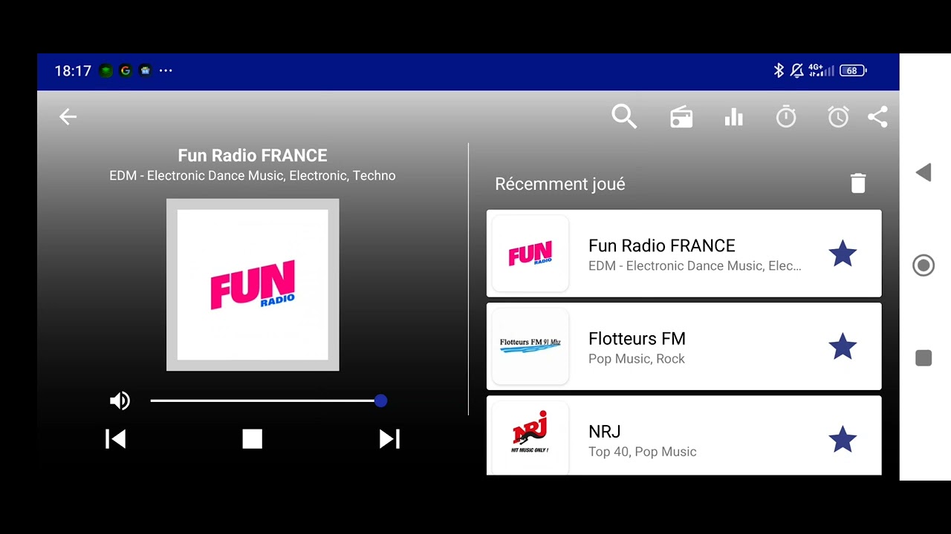Viewport: 951px width, 534px height.
Task: Skip to previous station
Action: coord(115,439)
